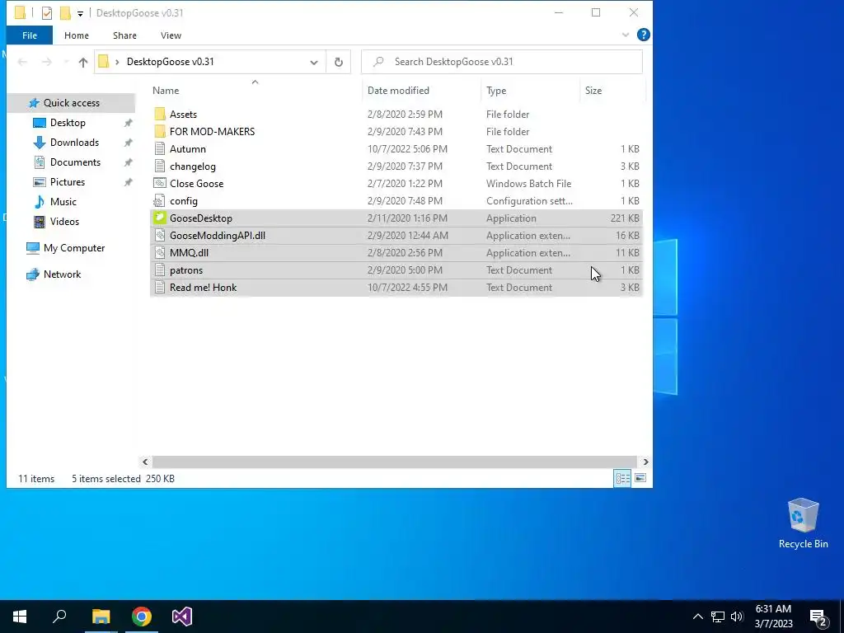Click the Search DesktopGoose v0.31 box

[x=502, y=62]
